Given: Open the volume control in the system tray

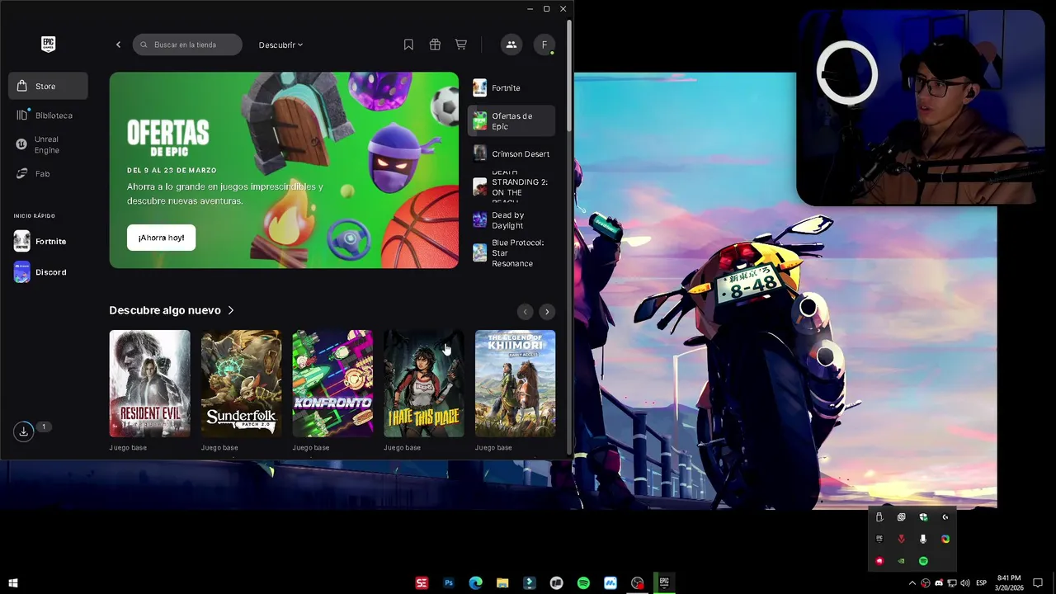Looking at the screenshot, I should 964,583.
